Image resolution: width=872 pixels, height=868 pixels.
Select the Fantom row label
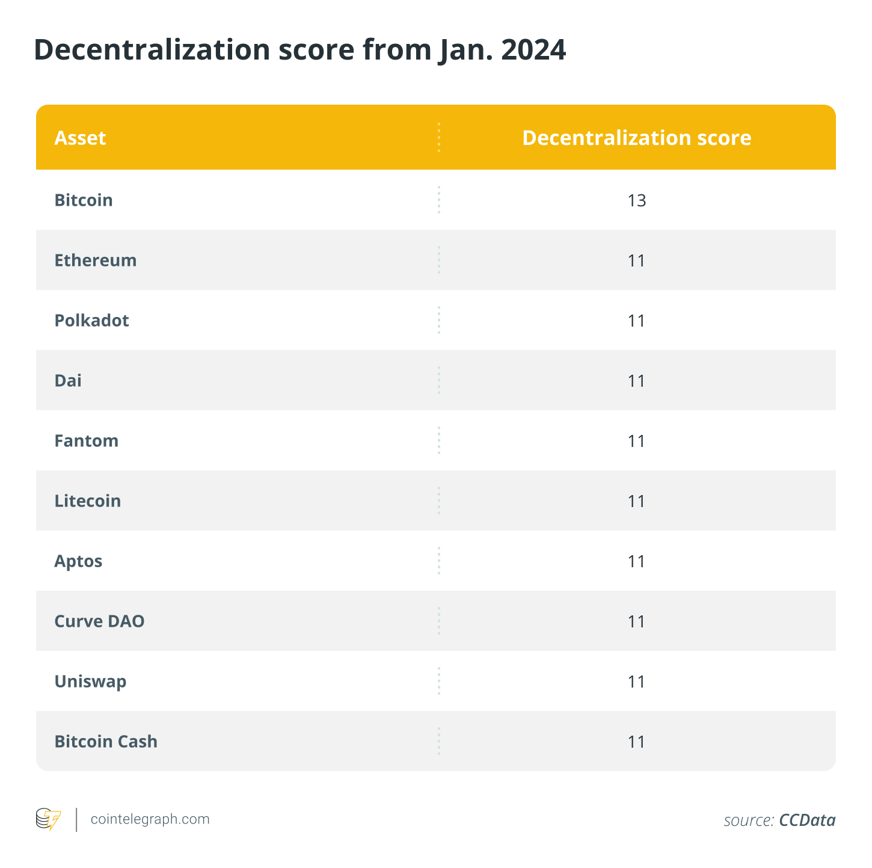[x=87, y=440]
